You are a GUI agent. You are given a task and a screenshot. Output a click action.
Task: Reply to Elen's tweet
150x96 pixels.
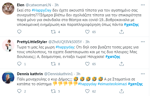pyautogui.click(x=19, y=32)
